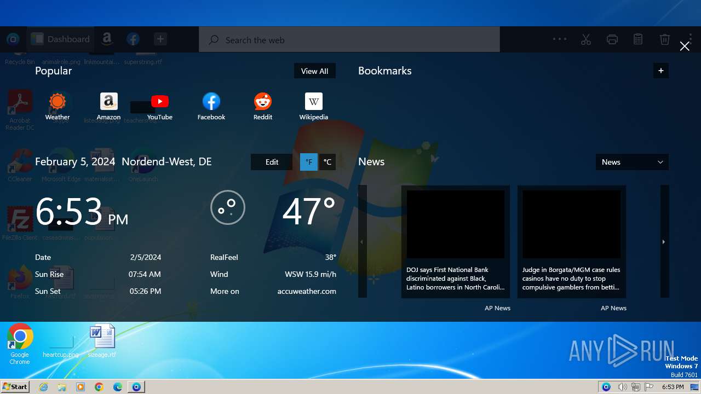Click View All popular sites
This screenshot has width=701, height=394.
[x=315, y=71]
